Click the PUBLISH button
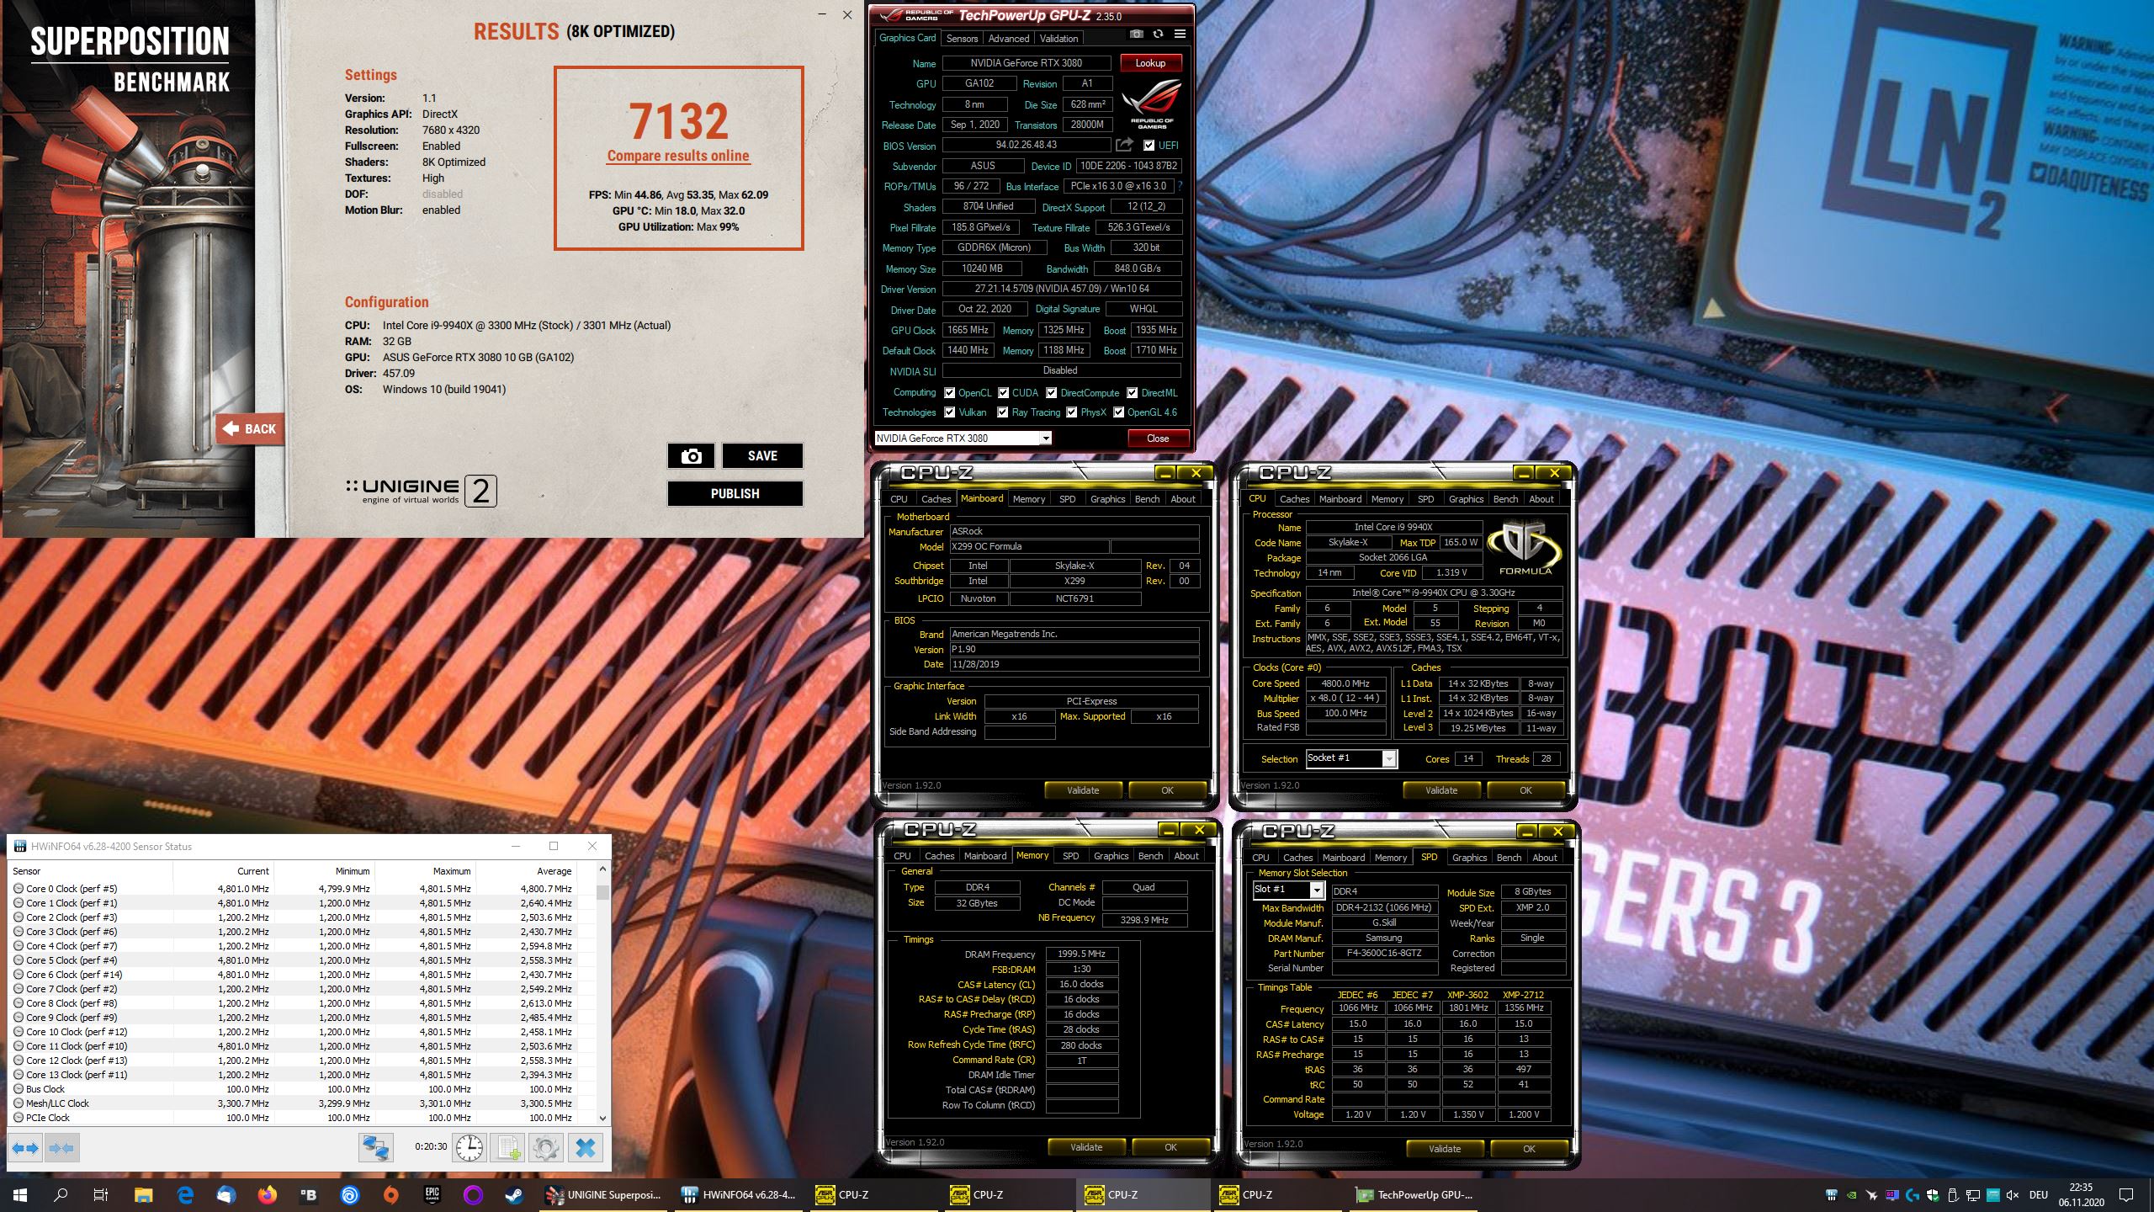Viewport: 2154px width, 1212px height. pos(735,493)
